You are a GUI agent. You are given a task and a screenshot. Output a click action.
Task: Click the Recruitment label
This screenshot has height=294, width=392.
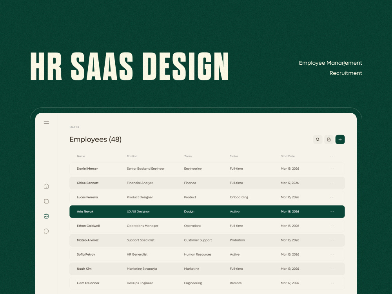tap(346, 73)
